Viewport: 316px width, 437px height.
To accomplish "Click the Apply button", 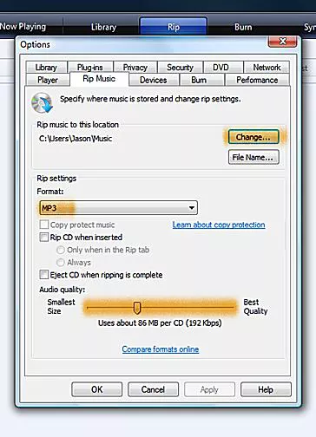I will [209, 389].
